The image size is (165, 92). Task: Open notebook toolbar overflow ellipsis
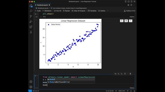(108, 11)
